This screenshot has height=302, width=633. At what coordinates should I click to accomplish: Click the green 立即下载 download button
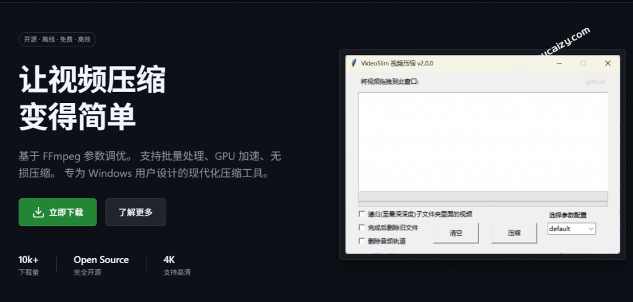click(57, 212)
